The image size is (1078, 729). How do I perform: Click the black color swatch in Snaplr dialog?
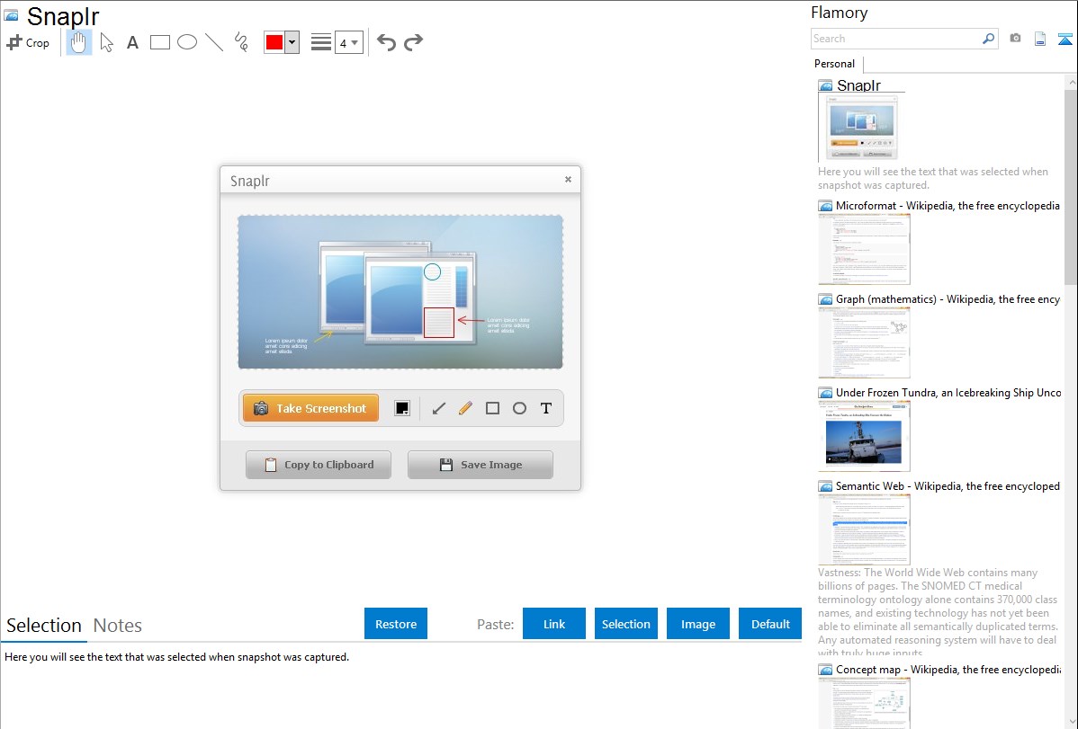point(402,408)
